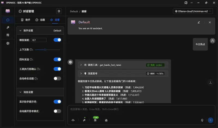Viewport: 218px width, 128px height.
Task: Turn on 自动展开思考模式 switch
Action: tap(57, 111)
